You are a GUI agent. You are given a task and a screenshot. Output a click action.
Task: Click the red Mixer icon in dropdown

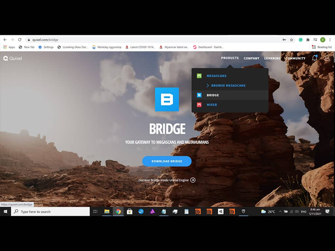click(199, 105)
